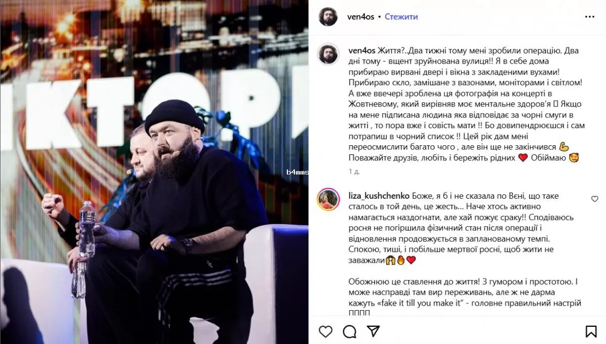Image resolution: width=606 pixels, height=344 pixels.
Task: Open the ven4os avatar beside the caption
Action: tap(328, 54)
